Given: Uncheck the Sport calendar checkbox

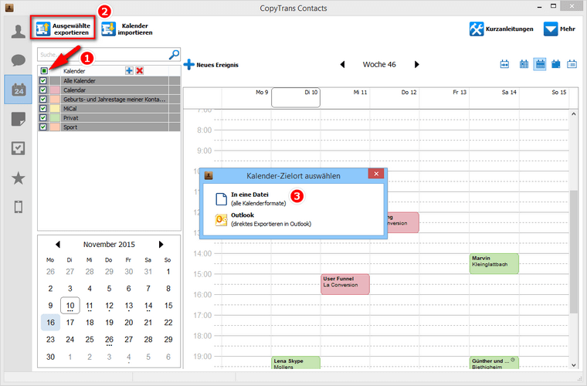Looking at the screenshot, I should coord(43,127).
